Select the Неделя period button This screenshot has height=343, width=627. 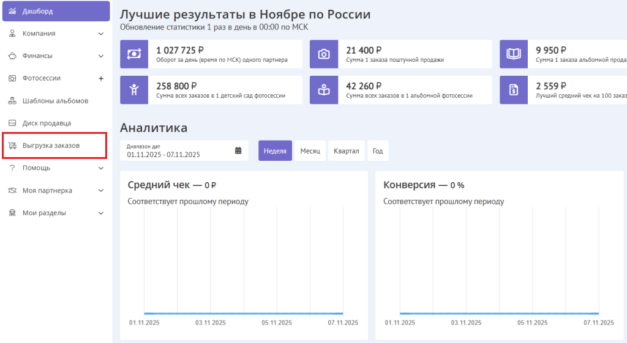pos(275,151)
